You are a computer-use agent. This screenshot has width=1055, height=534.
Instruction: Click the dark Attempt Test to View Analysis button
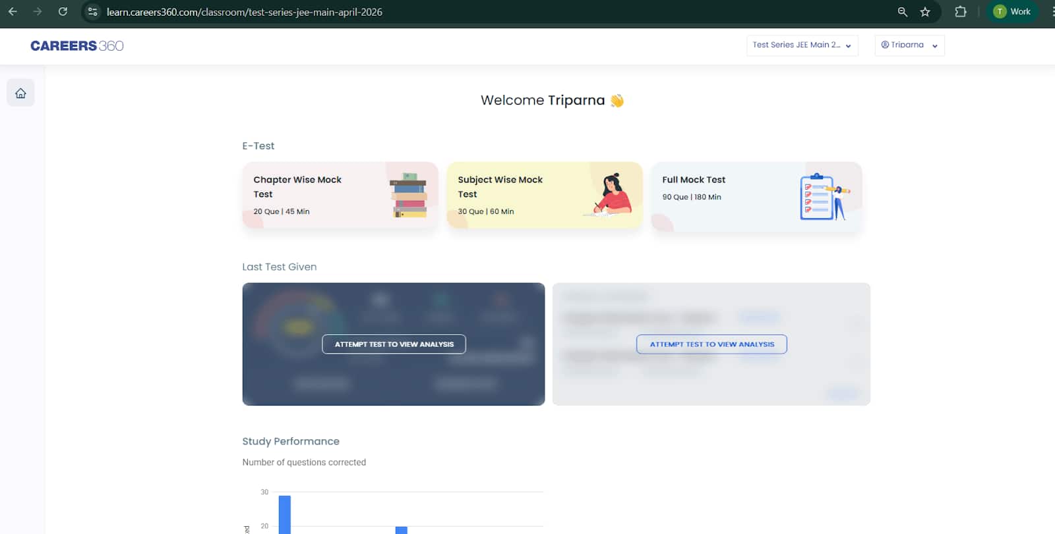[x=394, y=344]
